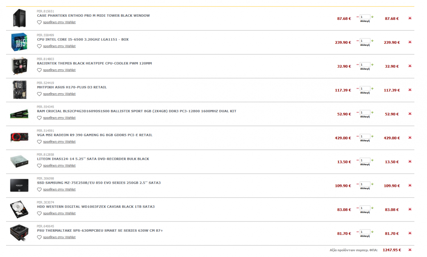Edit quantity field for Phanteks case
427x257 pixels.
pyautogui.click(x=365, y=17)
